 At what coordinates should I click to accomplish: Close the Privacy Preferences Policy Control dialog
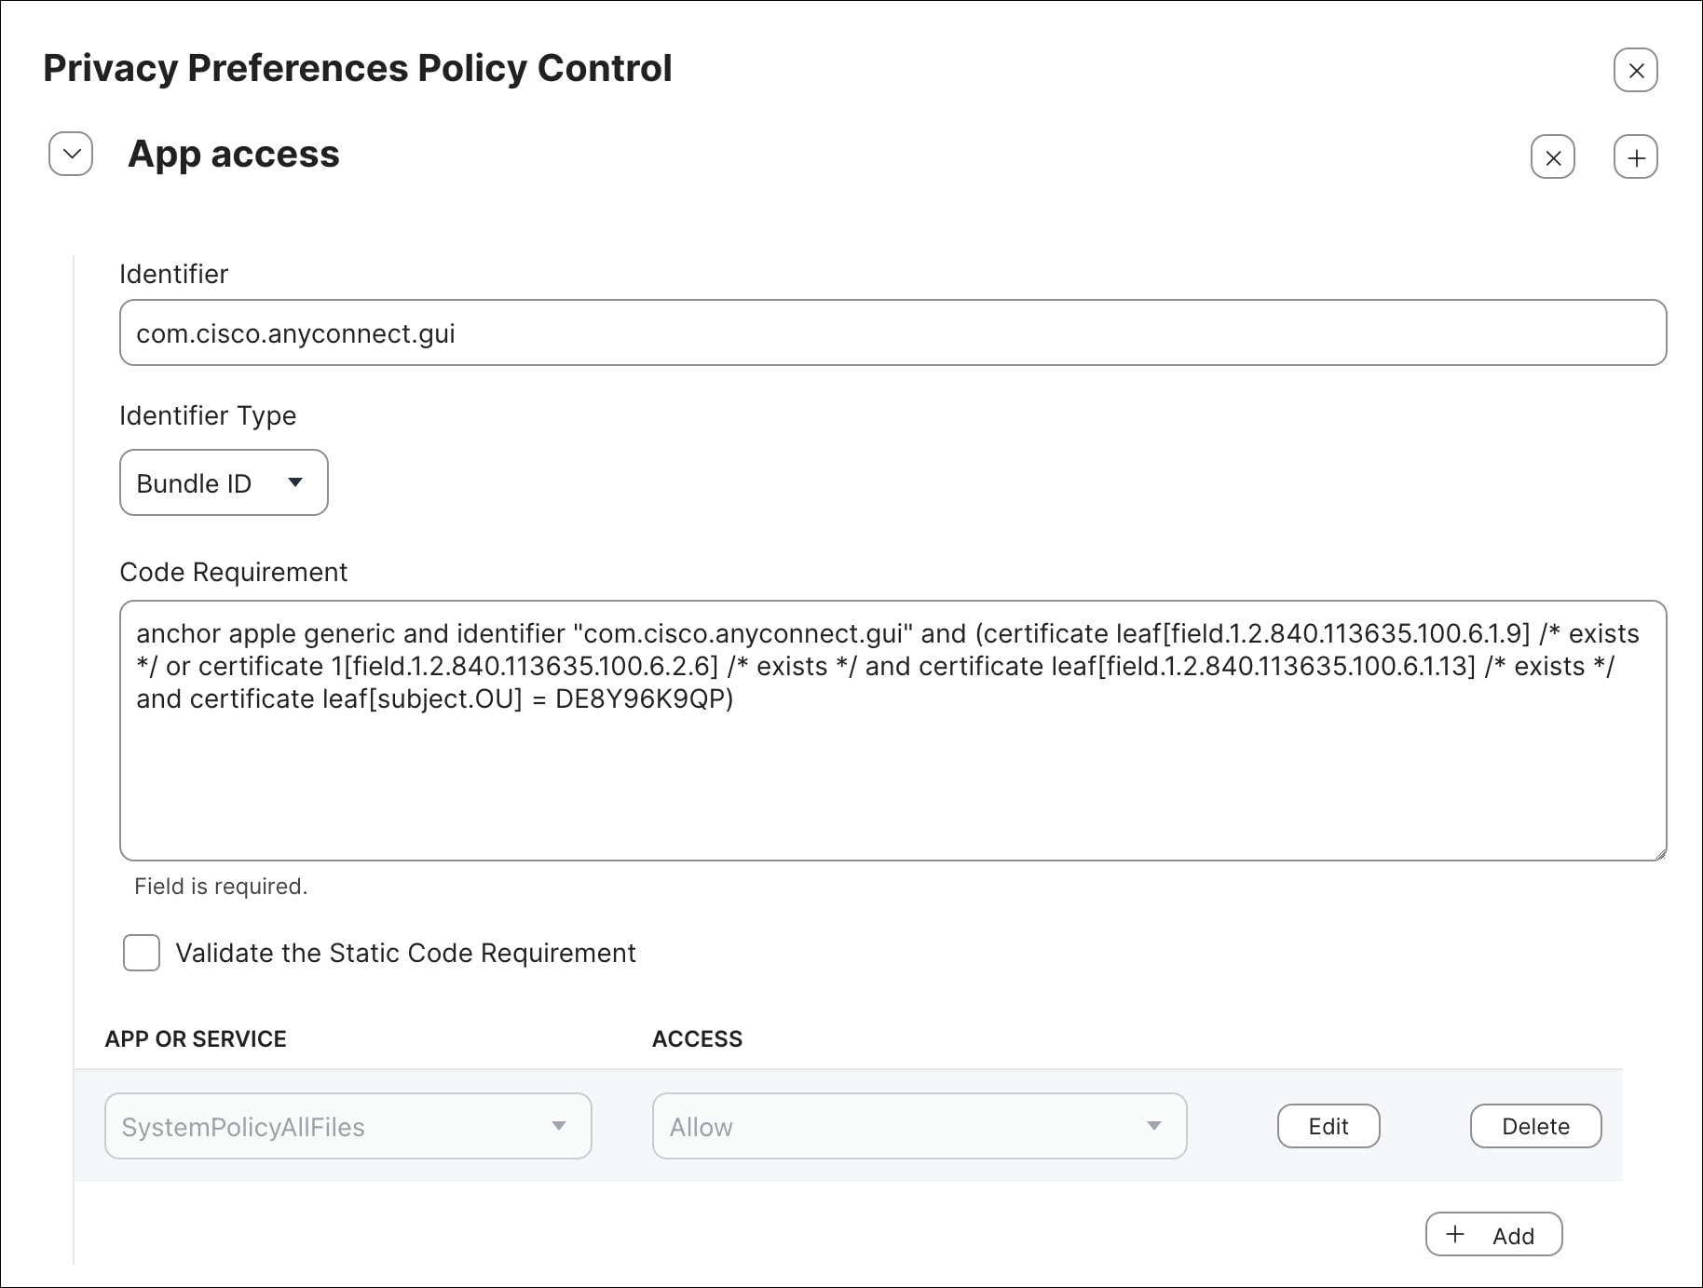(x=1635, y=70)
